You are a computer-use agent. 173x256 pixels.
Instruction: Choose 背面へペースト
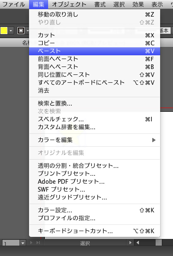[x=95, y=67]
